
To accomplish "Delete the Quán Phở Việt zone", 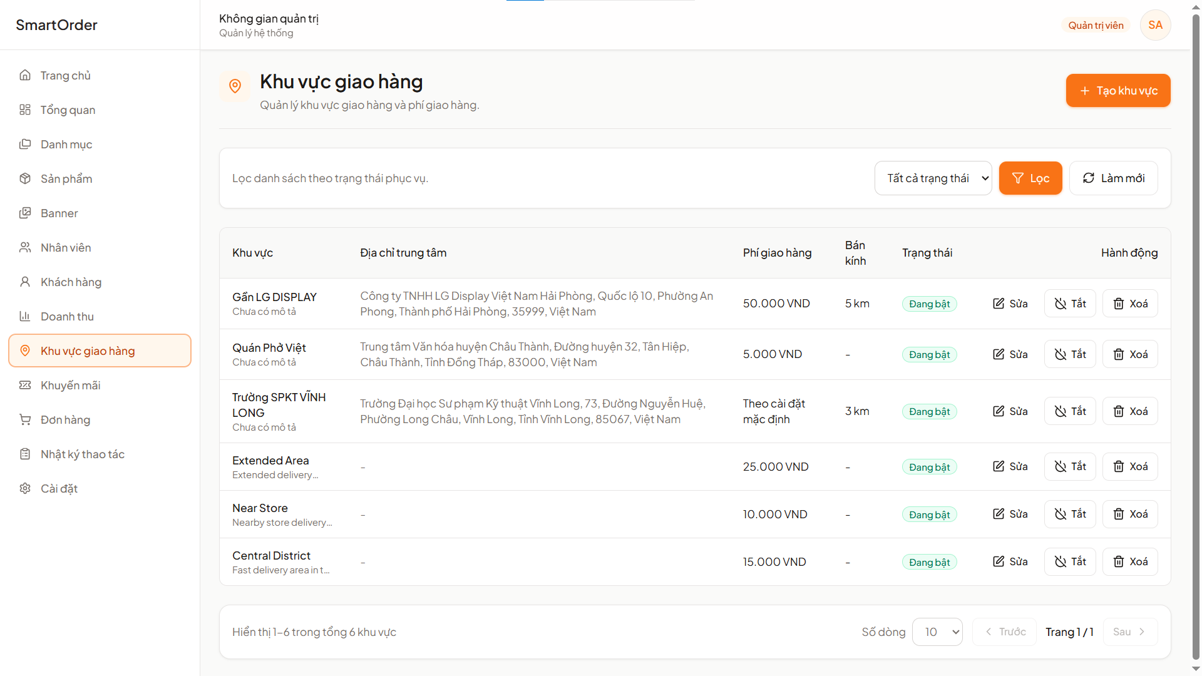I will (1130, 354).
